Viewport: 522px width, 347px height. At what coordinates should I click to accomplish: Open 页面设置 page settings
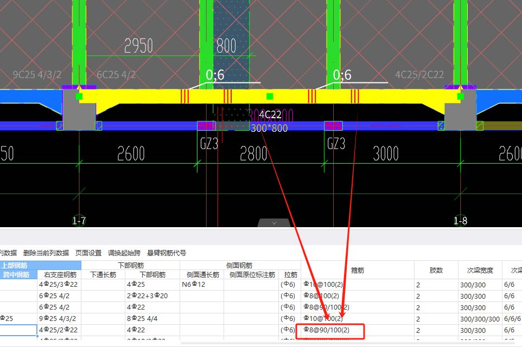(88, 253)
